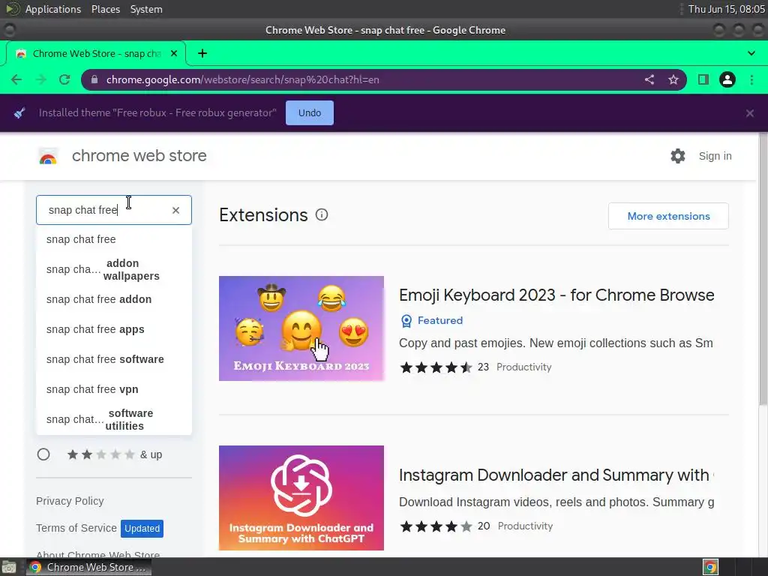The width and height of the screenshot is (768, 576).
Task: Open the side panel icon
Action: point(703,79)
